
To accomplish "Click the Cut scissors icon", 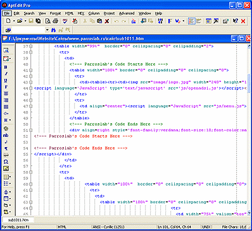I will [85, 21].
